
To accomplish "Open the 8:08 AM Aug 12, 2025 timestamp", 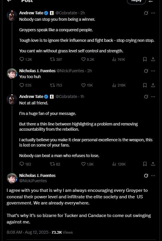I will coord(27,232).
